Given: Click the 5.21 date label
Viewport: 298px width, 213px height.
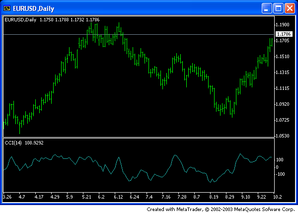Looking at the screenshot, I should pos(86,197).
